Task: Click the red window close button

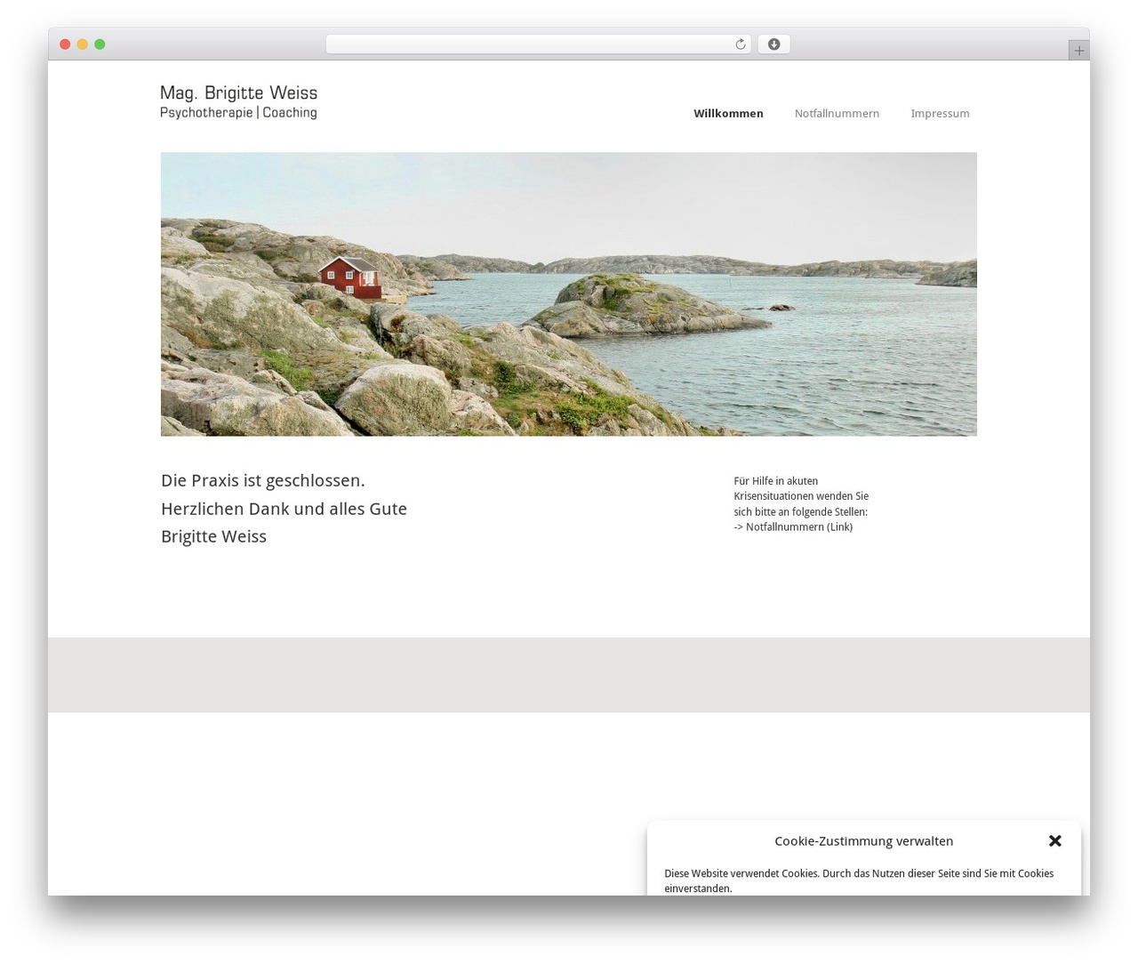Action: pyautogui.click(x=65, y=44)
